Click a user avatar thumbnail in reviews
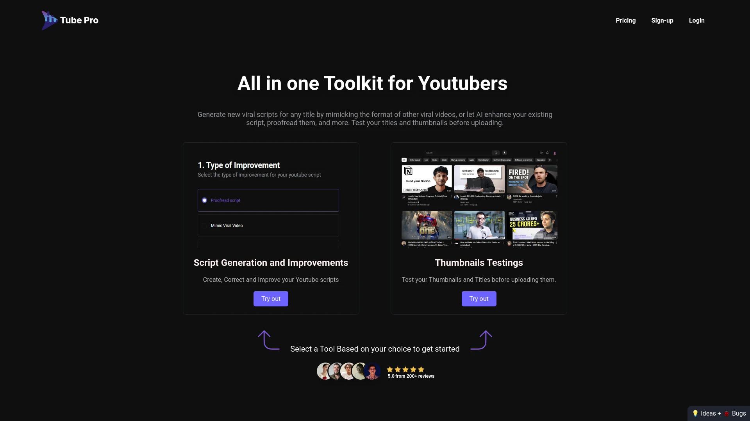 (325, 371)
